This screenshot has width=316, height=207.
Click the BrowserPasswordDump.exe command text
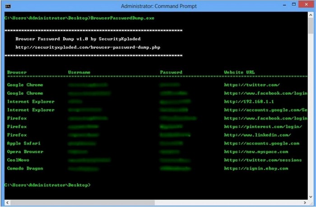click(122, 18)
